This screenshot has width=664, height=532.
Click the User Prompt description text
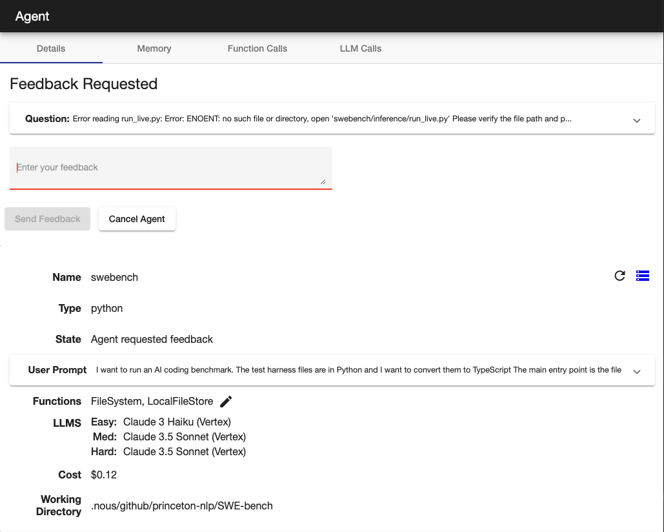(x=358, y=370)
